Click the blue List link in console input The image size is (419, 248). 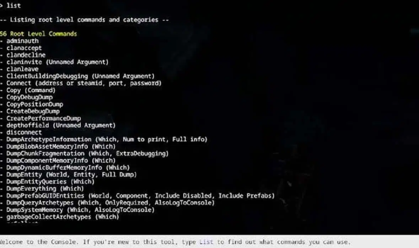point(206,242)
